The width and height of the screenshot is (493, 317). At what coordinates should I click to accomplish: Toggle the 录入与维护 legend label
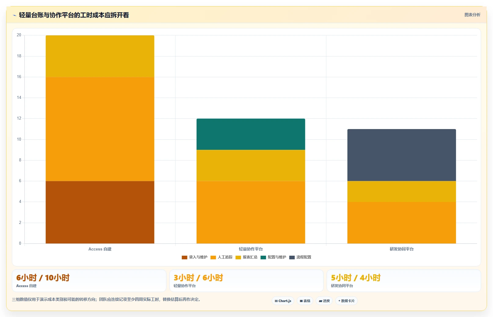coord(198,257)
